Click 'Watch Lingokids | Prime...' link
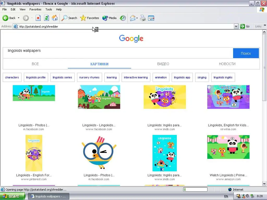 coord(228,175)
